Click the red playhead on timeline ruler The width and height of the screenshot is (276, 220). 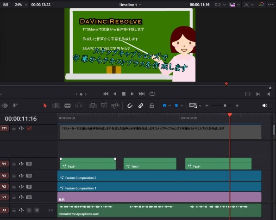230,115
